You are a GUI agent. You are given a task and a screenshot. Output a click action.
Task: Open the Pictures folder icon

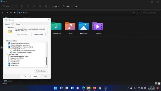click(x=84, y=26)
